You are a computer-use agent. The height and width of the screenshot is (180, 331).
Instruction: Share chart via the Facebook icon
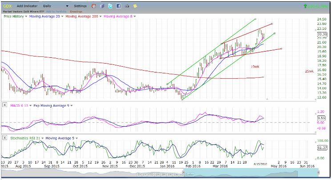coord(119,6)
